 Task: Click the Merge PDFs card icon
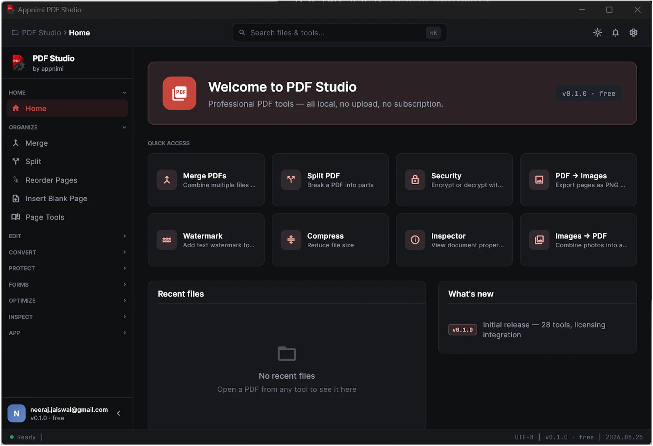pos(167,180)
